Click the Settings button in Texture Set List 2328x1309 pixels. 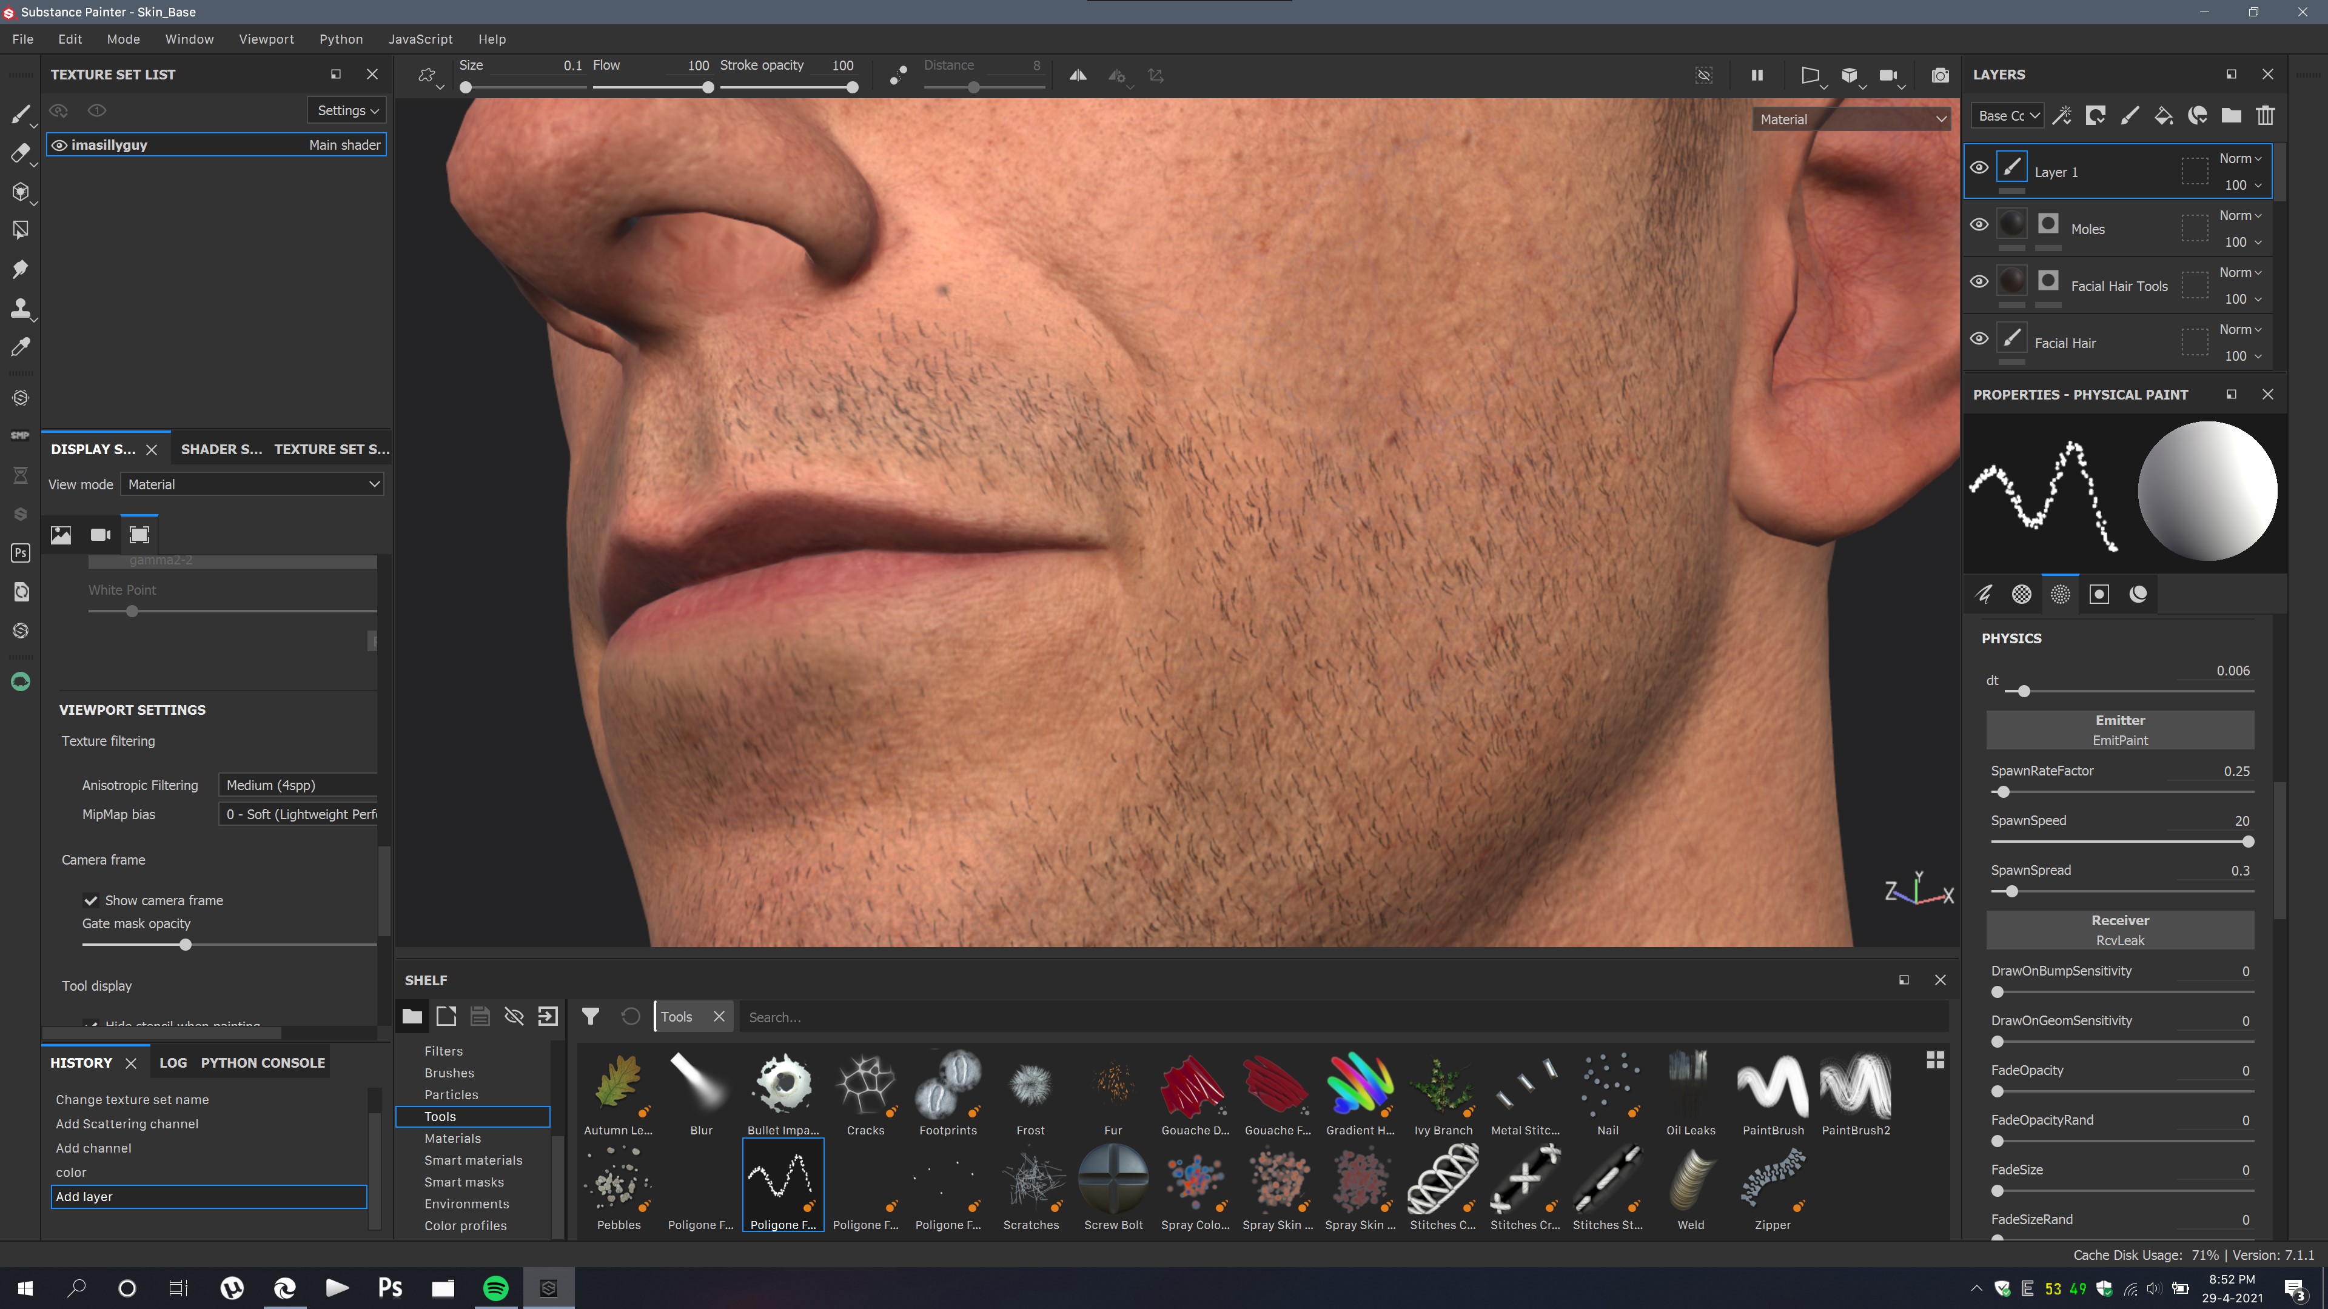point(346,110)
